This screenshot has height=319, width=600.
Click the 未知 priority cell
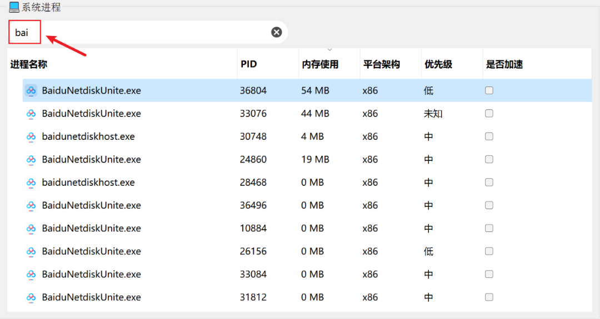(433, 114)
